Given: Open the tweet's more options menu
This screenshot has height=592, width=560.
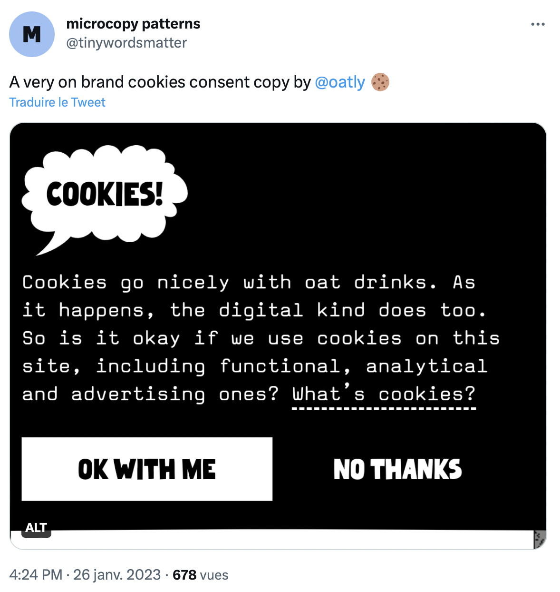Looking at the screenshot, I should [x=538, y=24].
